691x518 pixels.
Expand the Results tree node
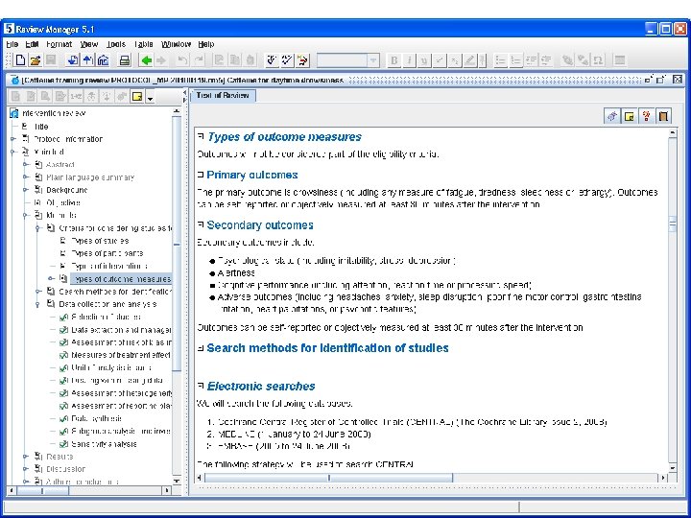pos(26,457)
